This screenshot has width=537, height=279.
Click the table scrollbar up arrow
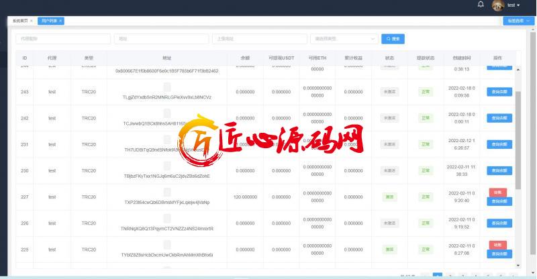click(x=518, y=70)
